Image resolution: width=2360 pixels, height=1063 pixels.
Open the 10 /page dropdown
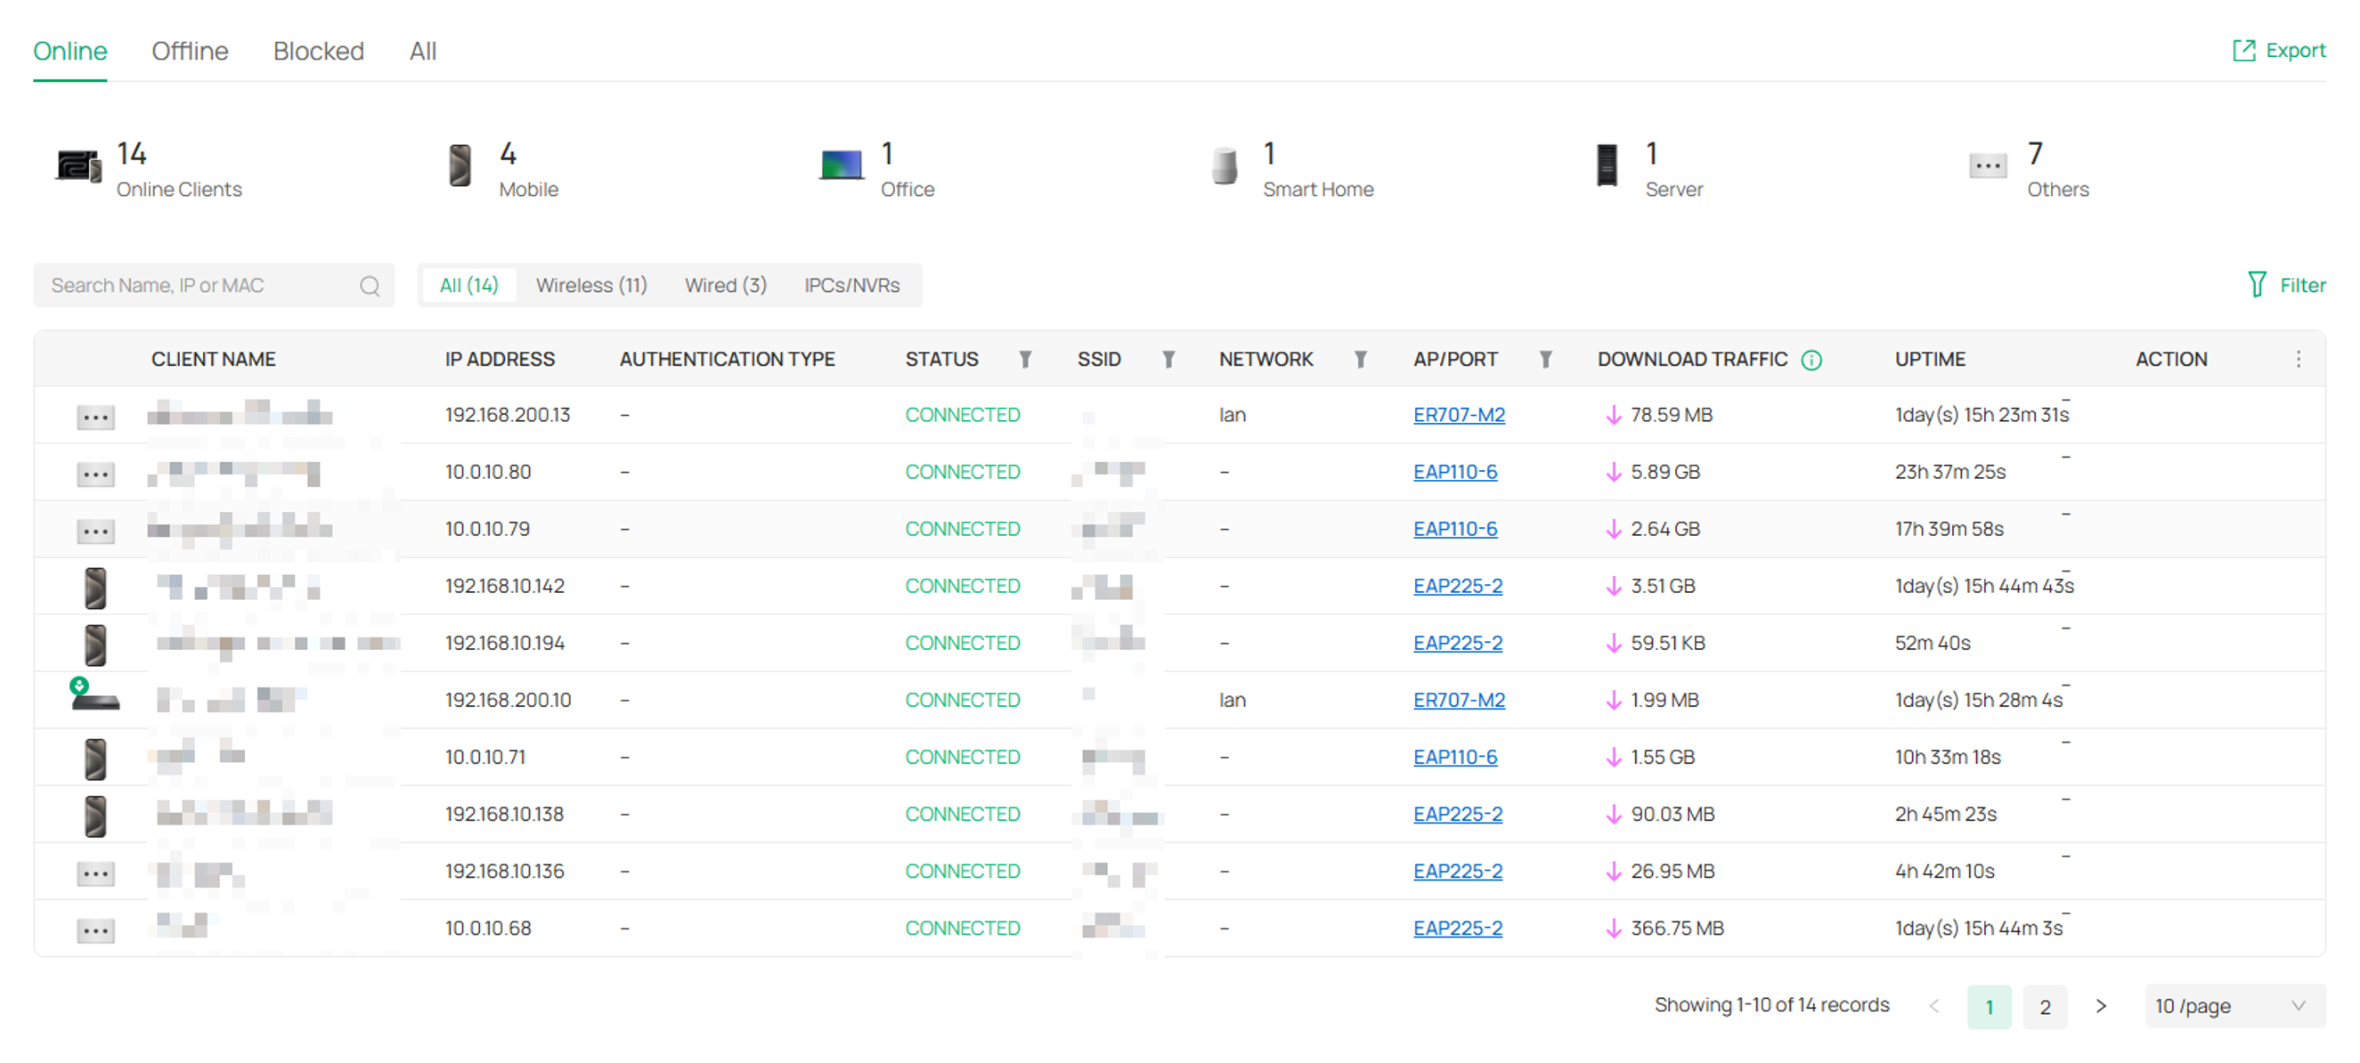click(2234, 1006)
